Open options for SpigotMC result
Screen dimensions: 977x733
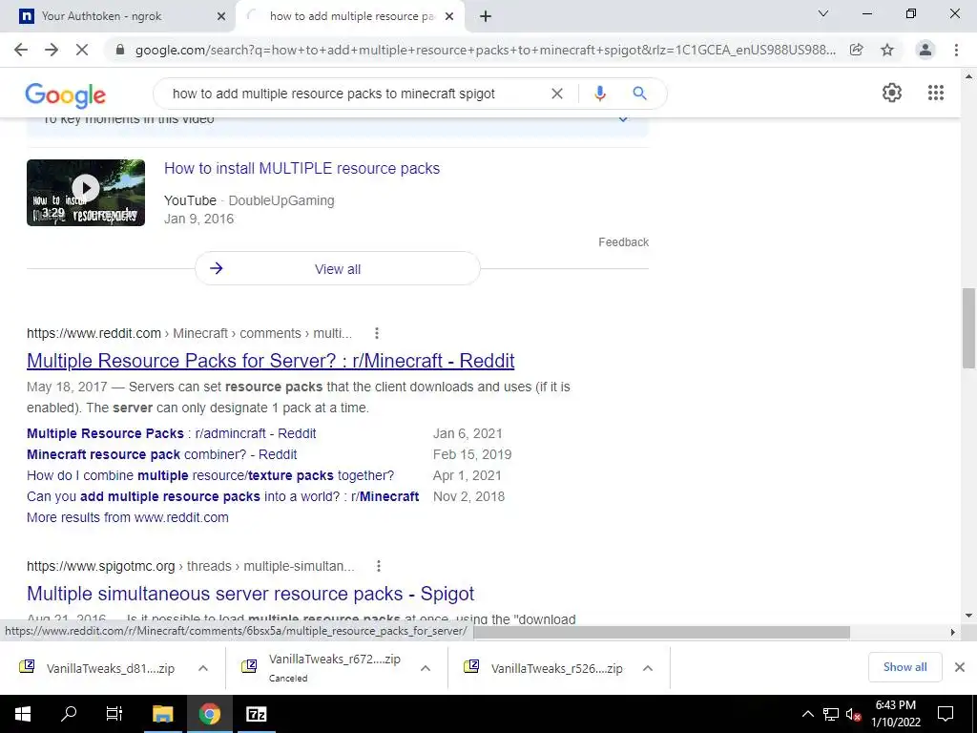click(x=378, y=566)
